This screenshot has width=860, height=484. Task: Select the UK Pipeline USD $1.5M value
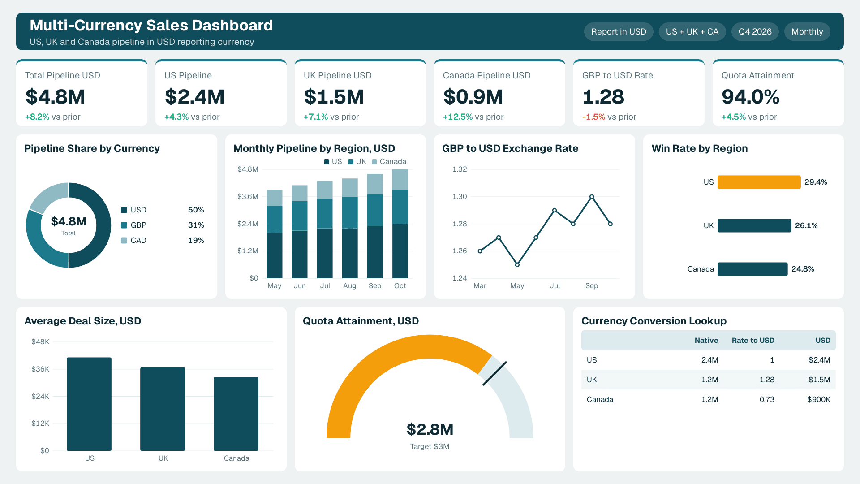tap(334, 97)
